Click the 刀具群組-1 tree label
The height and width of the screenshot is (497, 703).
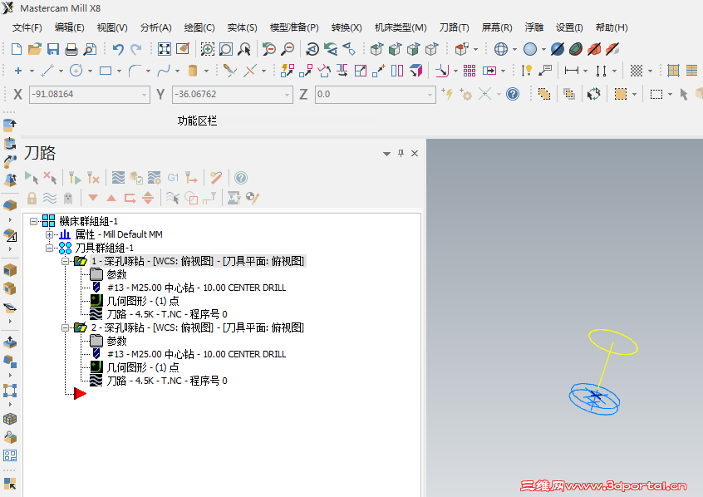(x=105, y=248)
